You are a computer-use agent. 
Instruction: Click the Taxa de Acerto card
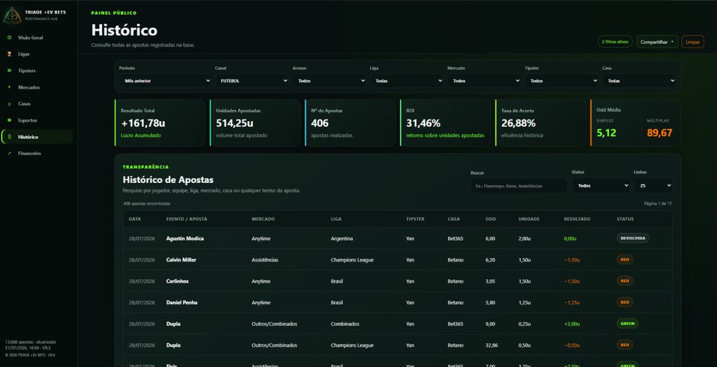(x=541, y=123)
